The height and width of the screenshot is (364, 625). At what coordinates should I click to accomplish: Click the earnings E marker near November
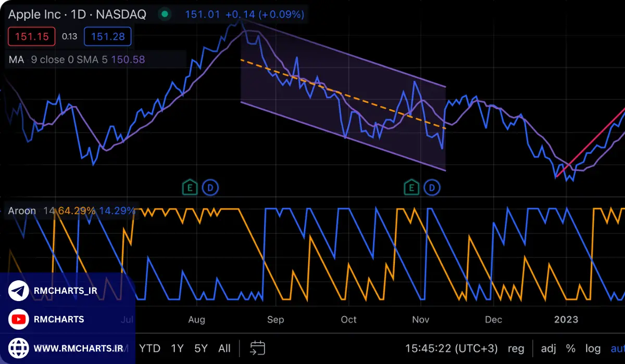click(412, 187)
